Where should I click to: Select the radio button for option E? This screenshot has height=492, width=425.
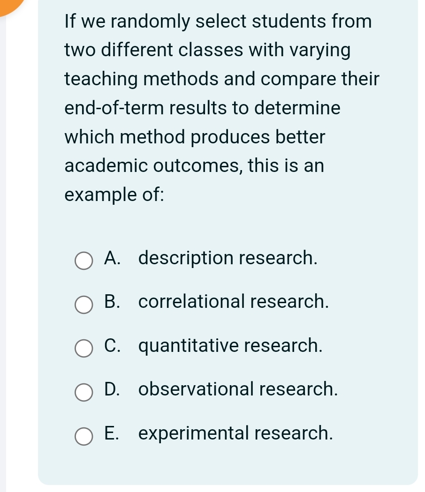coord(84,437)
